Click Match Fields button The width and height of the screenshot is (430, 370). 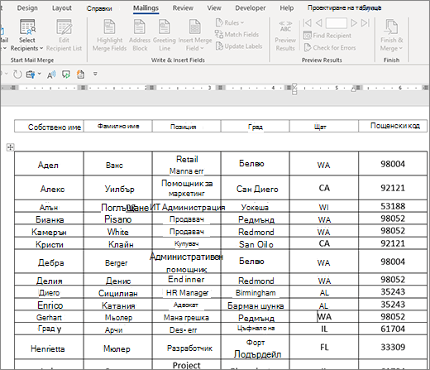click(237, 35)
